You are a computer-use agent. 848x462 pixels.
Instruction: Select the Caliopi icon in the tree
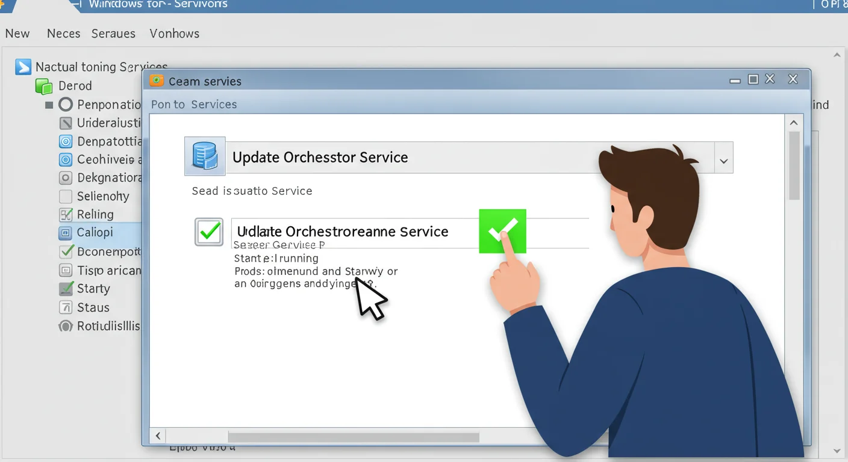click(x=66, y=233)
